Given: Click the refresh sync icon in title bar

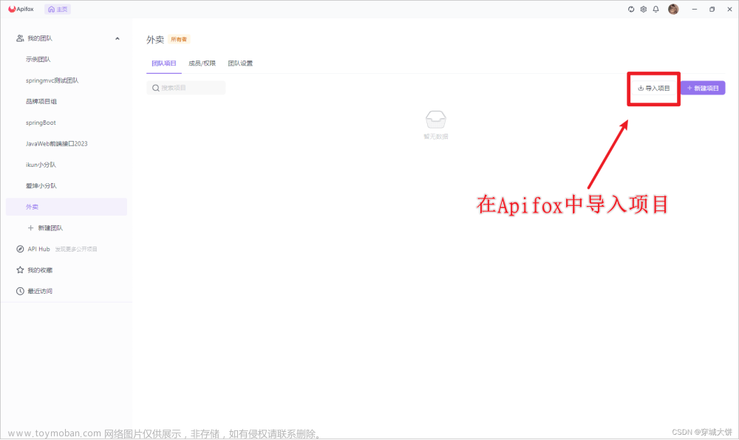Looking at the screenshot, I should [631, 9].
